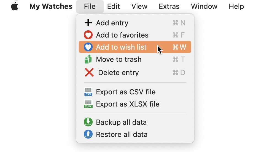253x162 pixels.
Task: Select Restore all data menu entry
Action: click(135, 134)
